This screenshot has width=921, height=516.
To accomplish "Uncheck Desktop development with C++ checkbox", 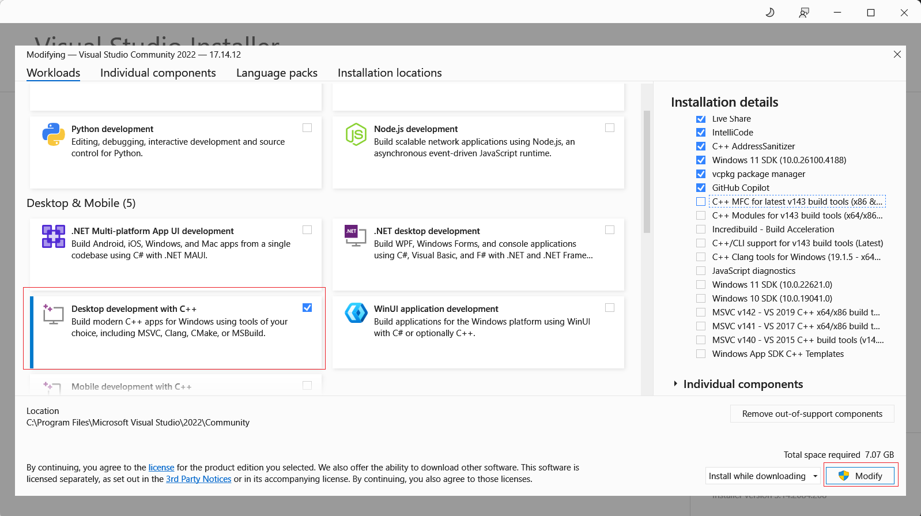I will pyautogui.click(x=307, y=308).
